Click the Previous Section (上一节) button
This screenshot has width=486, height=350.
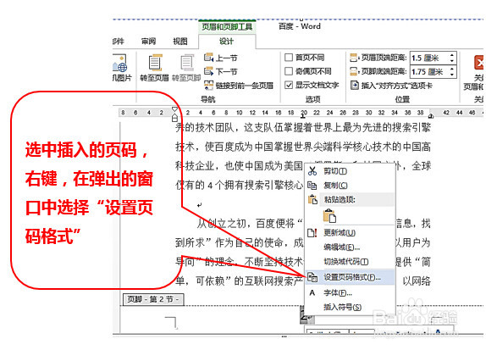point(221,58)
